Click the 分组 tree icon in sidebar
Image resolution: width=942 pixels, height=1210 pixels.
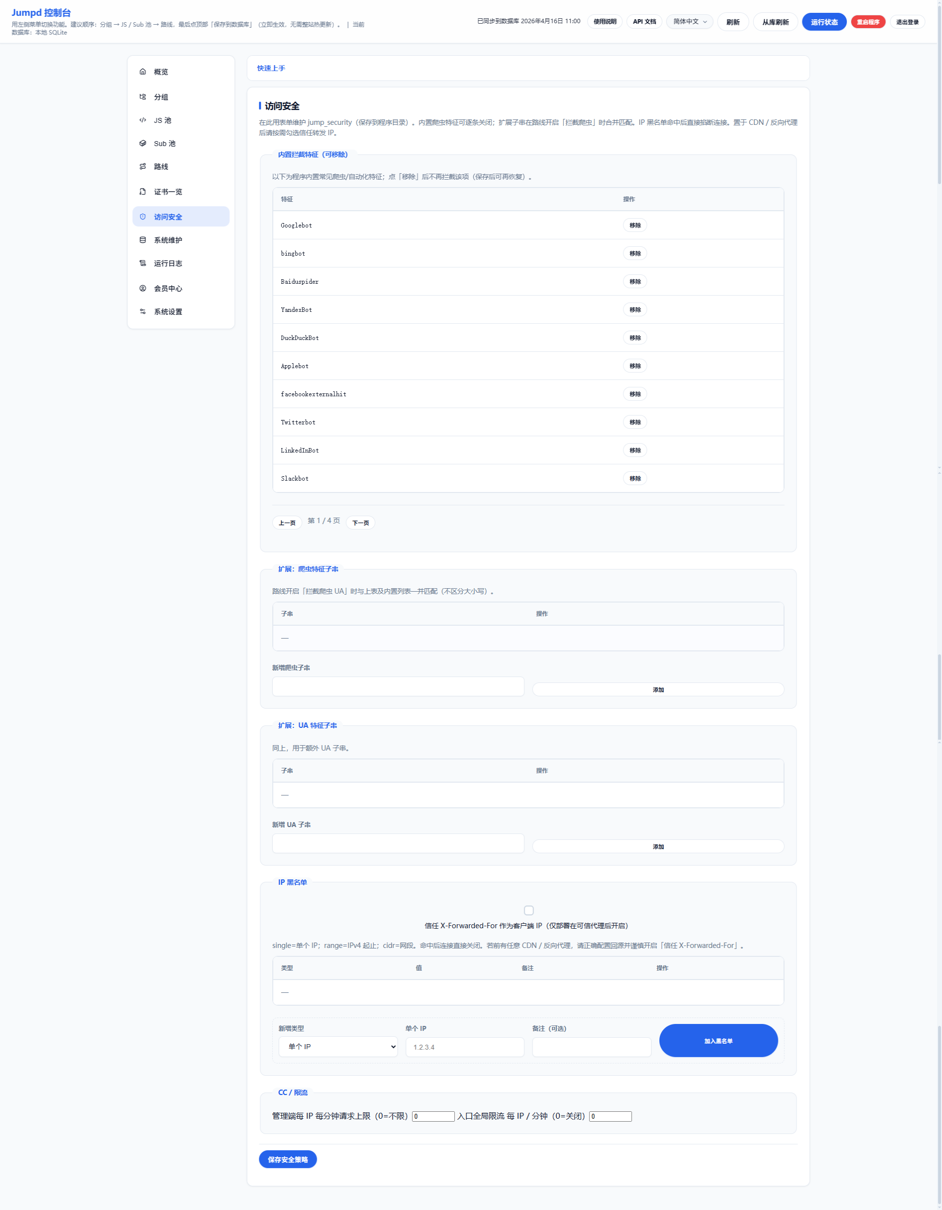143,97
